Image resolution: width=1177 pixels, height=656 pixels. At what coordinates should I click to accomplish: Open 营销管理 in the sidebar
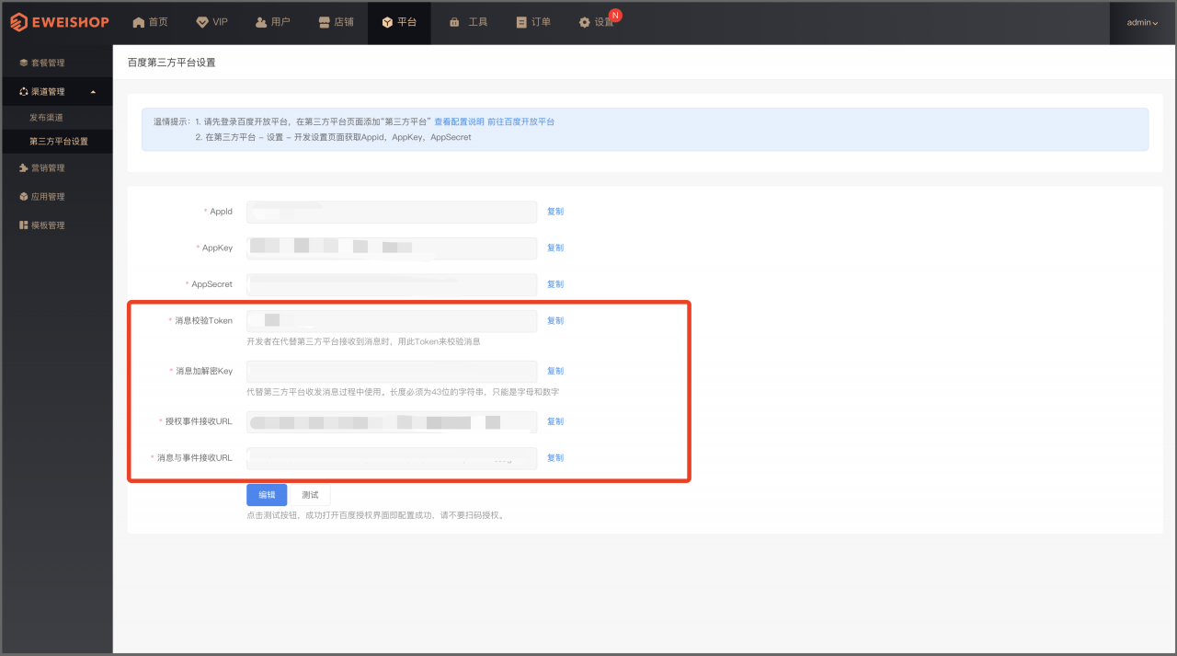coord(57,168)
